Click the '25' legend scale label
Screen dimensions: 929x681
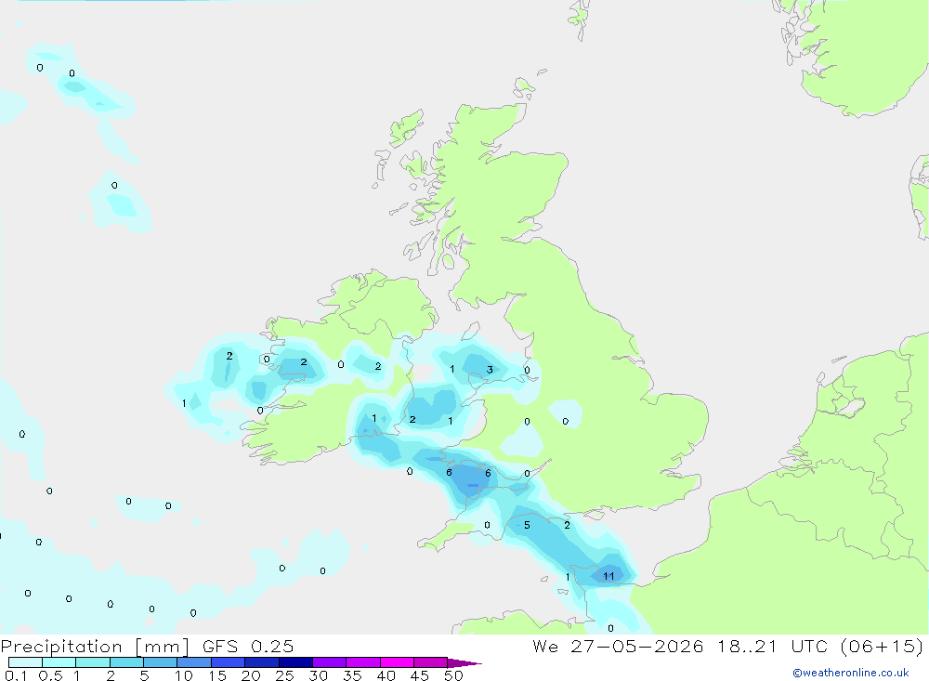[x=285, y=675]
